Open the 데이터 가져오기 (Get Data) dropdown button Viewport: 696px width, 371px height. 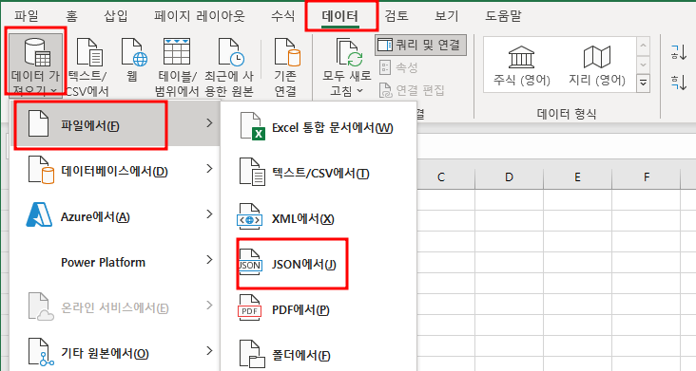click(x=35, y=65)
